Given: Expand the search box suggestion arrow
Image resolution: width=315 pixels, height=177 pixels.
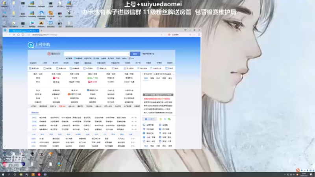Looking at the screenshot, I should 128,54.
